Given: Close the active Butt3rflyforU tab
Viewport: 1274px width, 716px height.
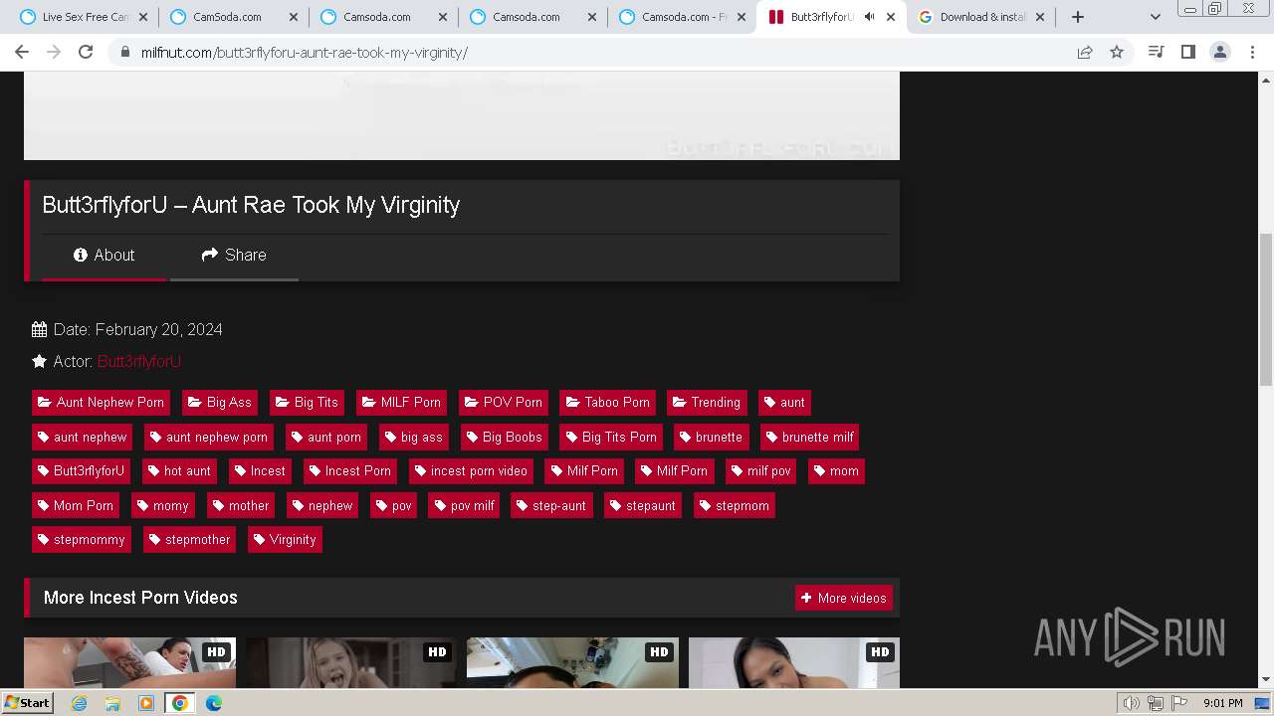Looking at the screenshot, I should 891,17.
